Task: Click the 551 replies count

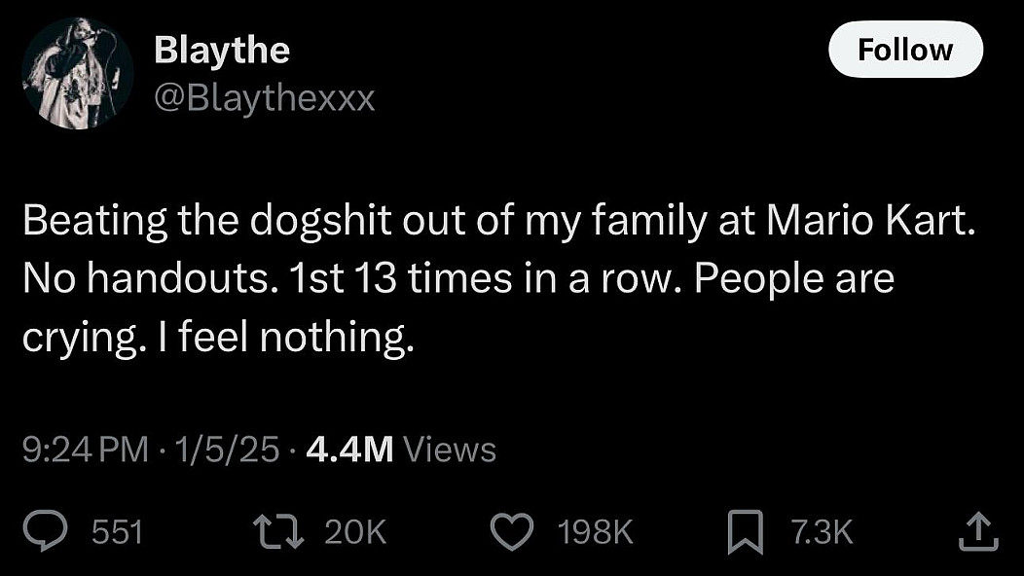Action: point(117,532)
